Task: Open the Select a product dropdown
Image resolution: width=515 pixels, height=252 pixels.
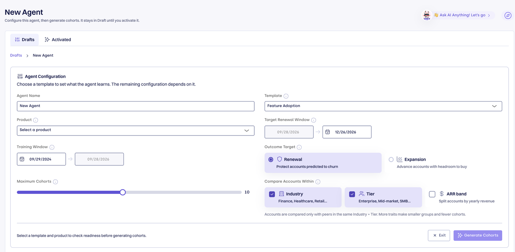Action: point(136,130)
